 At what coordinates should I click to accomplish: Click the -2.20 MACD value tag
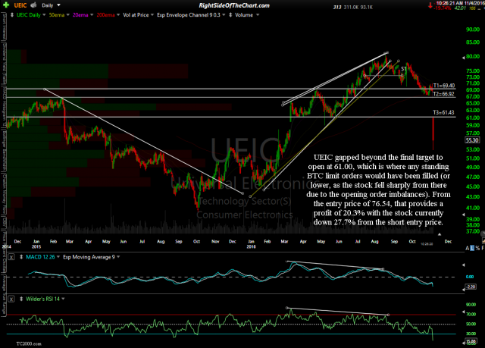click(471, 287)
